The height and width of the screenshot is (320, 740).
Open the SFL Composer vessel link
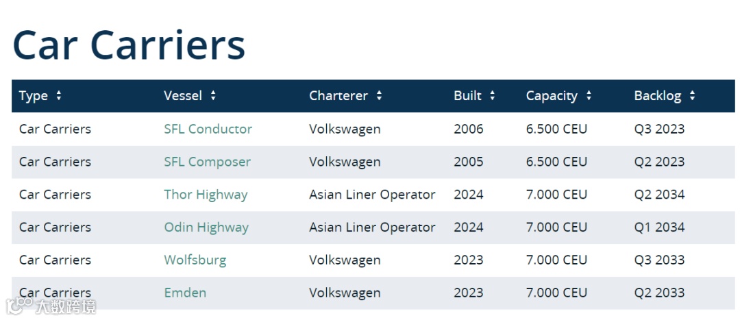click(207, 162)
